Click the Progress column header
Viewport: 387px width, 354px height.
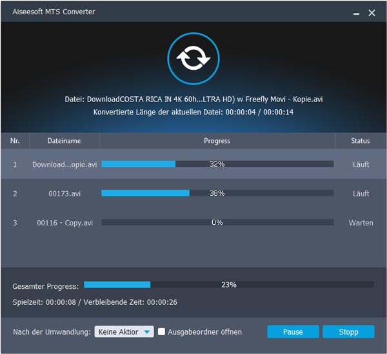tap(217, 141)
